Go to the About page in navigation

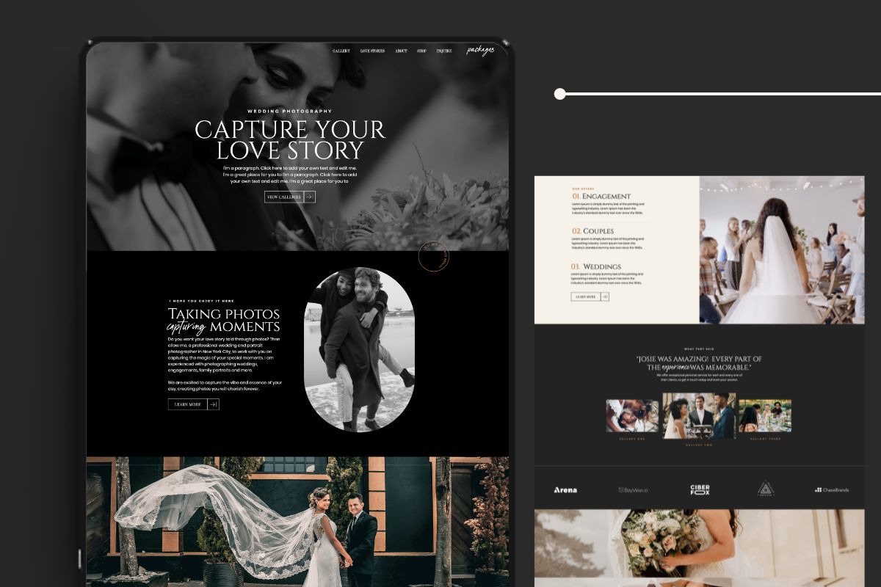401,51
